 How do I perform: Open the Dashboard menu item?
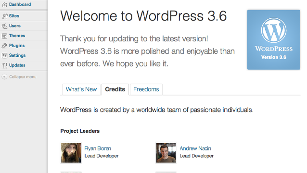pos(20,4)
